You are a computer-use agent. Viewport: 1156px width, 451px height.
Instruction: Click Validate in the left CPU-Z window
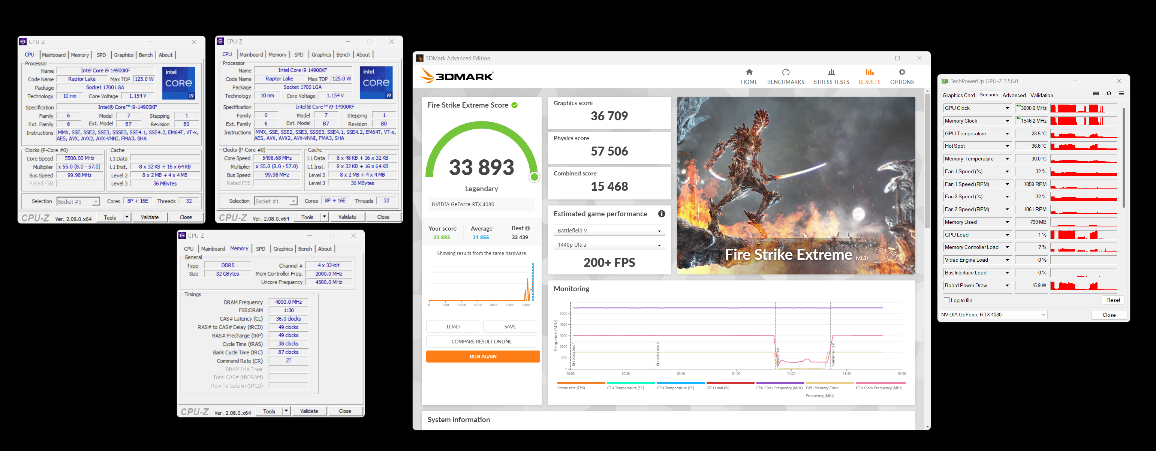coord(150,218)
